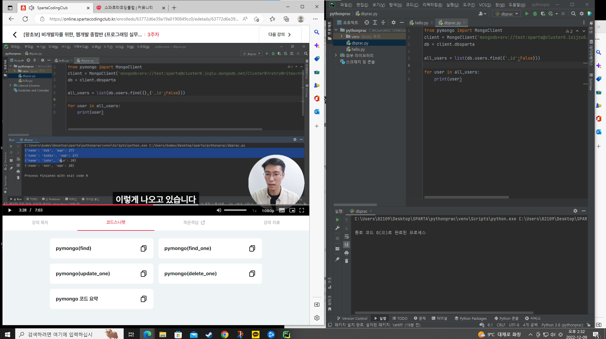Switch to 스파르타코딩클럽 커뮤니티 browser tab
Viewport: 606px width, 339px height.
click(x=130, y=8)
